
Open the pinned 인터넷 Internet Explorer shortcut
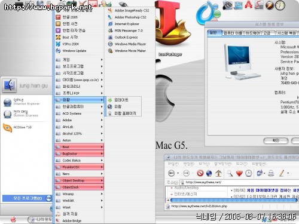tap(22, 102)
